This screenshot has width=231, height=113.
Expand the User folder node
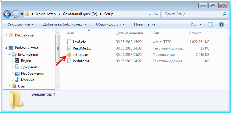pos(9,86)
